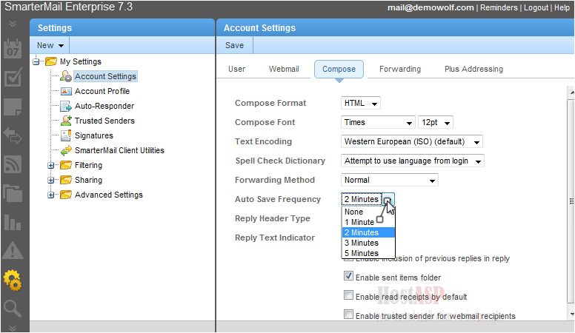Click the mail@demowolf.com account link
The image size is (575, 333).
pos(431,7)
